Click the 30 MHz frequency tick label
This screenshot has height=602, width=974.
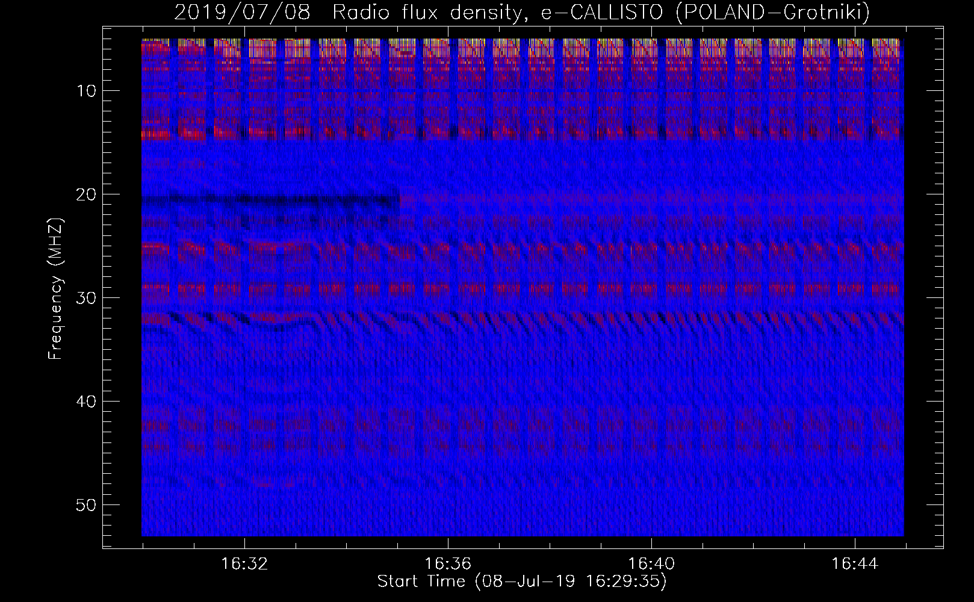[x=87, y=298]
